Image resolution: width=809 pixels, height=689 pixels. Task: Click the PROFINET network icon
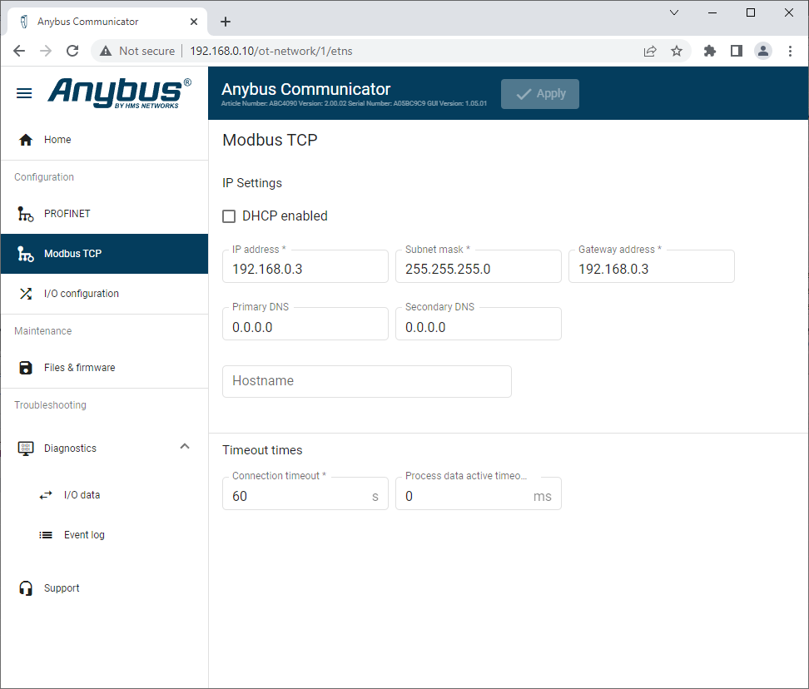[26, 214]
